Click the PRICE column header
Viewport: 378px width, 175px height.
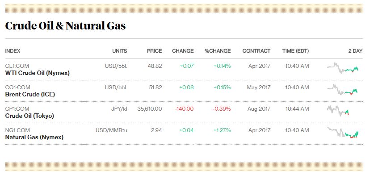[155, 51]
